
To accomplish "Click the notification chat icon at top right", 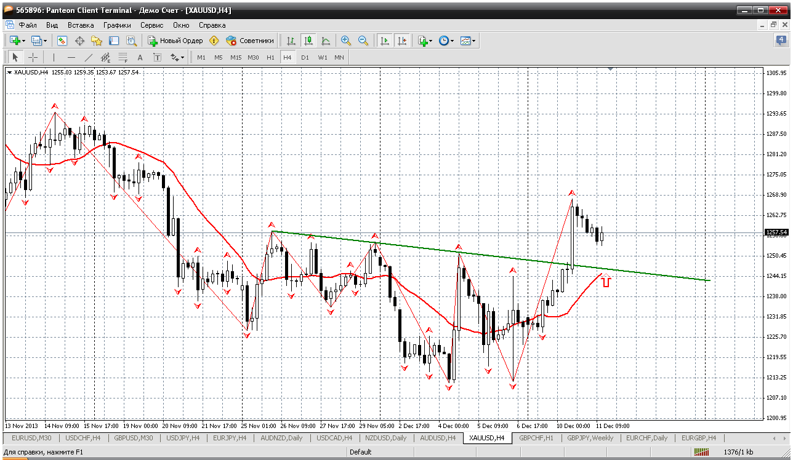I will tap(781, 41).
